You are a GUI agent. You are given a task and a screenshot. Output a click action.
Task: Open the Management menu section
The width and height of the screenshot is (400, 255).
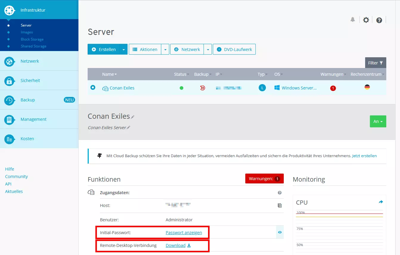tap(39, 119)
